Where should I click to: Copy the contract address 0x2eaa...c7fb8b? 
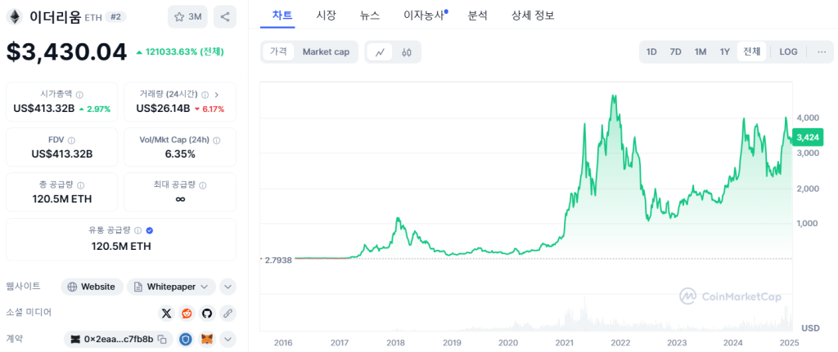[x=162, y=339]
